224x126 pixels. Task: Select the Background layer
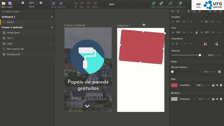(27, 54)
